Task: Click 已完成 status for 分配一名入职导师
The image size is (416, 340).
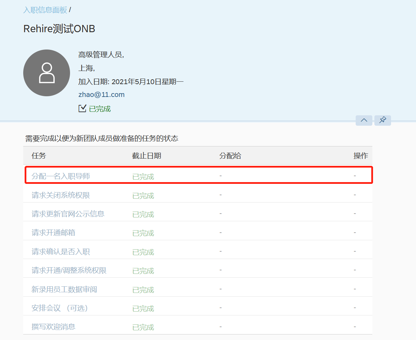Action: pos(143,177)
